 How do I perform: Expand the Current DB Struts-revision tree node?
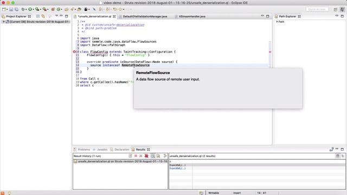4,22
